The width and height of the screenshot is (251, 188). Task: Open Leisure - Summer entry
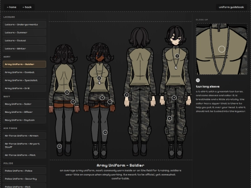(x=24, y=32)
